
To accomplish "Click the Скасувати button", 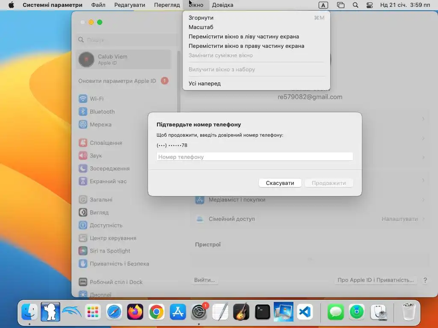I will 280,183.
